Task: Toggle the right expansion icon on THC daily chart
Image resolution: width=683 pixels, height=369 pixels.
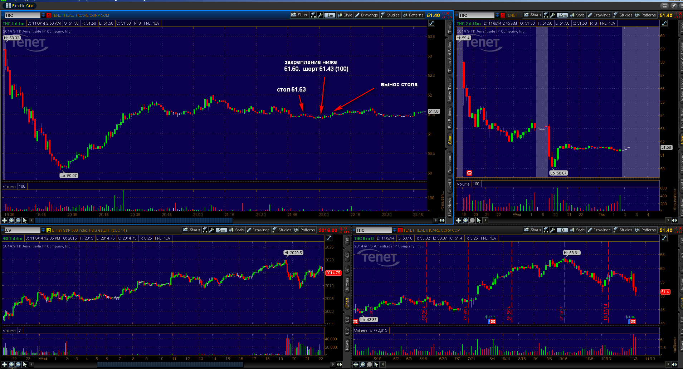Action: pos(664,238)
